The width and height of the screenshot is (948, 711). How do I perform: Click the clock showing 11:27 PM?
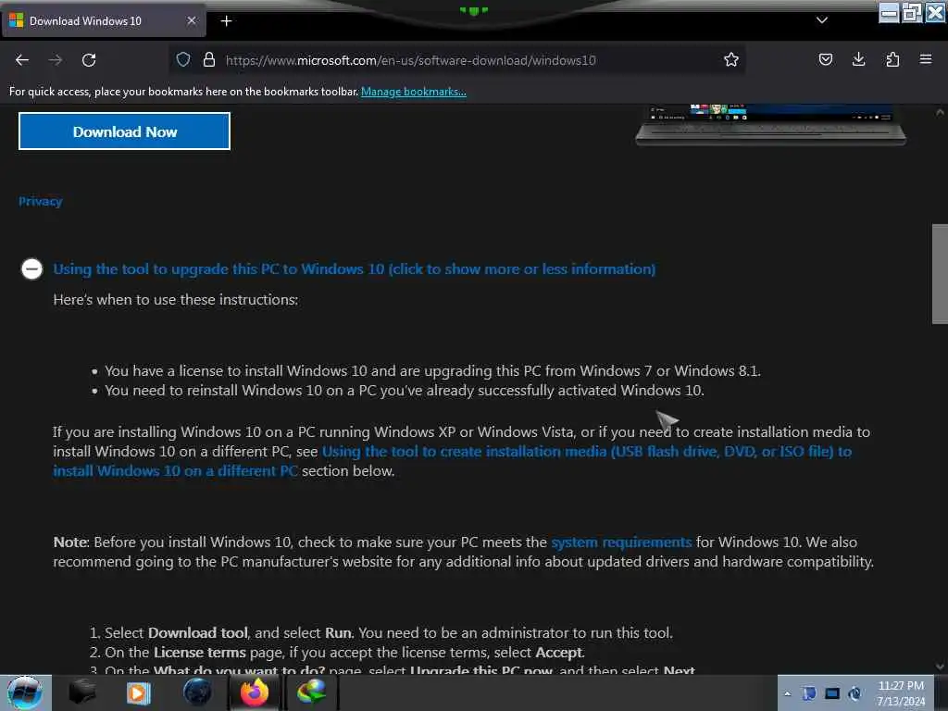pos(901,693)
